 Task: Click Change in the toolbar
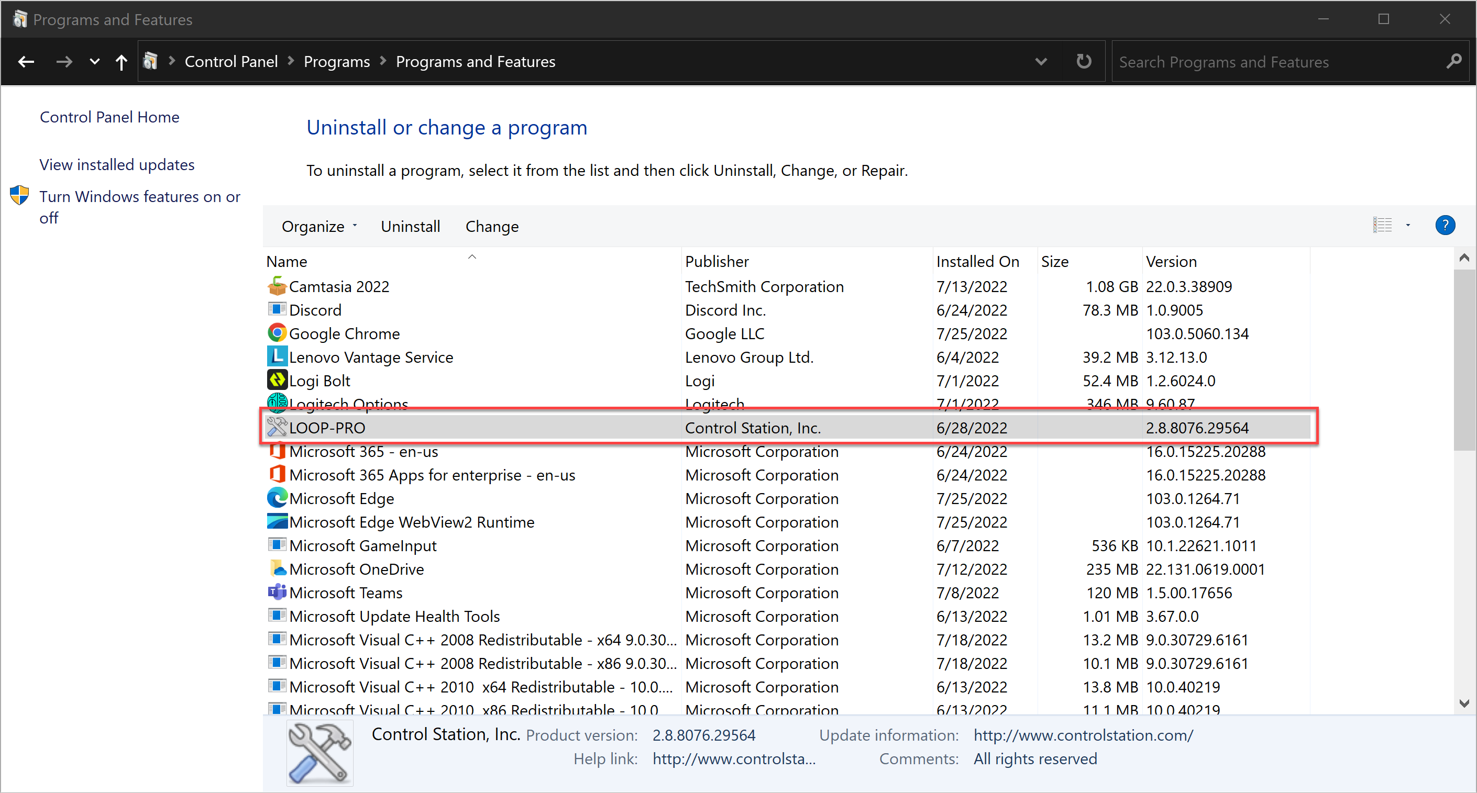[x=491, y=226]
